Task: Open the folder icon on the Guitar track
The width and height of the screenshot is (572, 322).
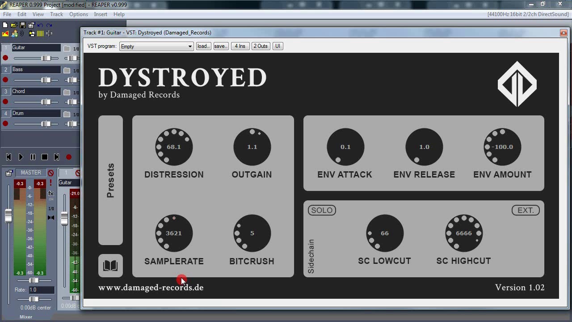Action: click(x=67, y=48)
